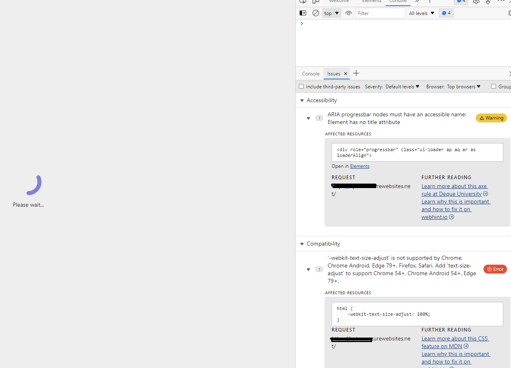Collapse the Accessibility issues section
The height and width of the screenshot is (368, 511).
pyautogui.click(x=302, y=100)
